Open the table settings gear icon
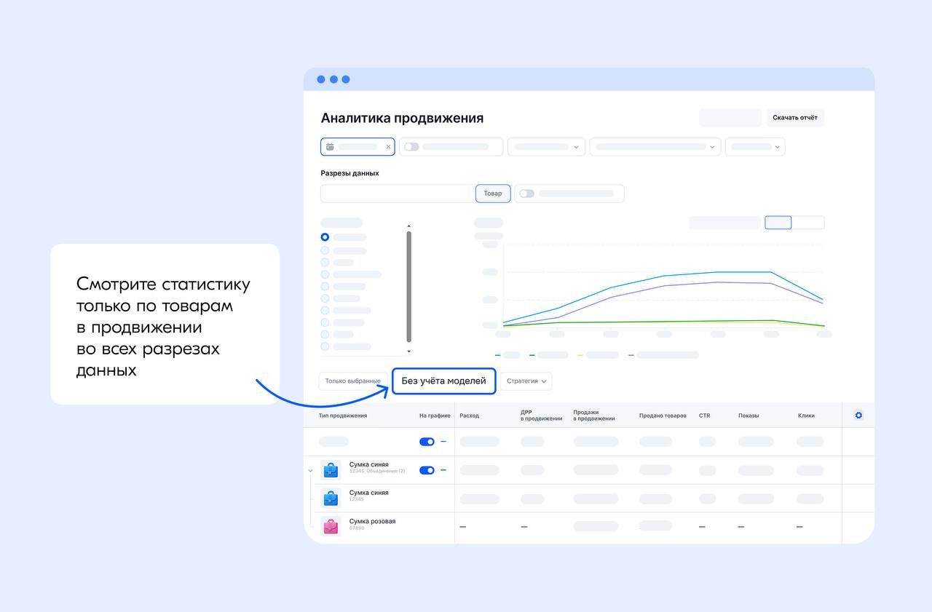Screen dimensions: 932x612 coord(858,416)
